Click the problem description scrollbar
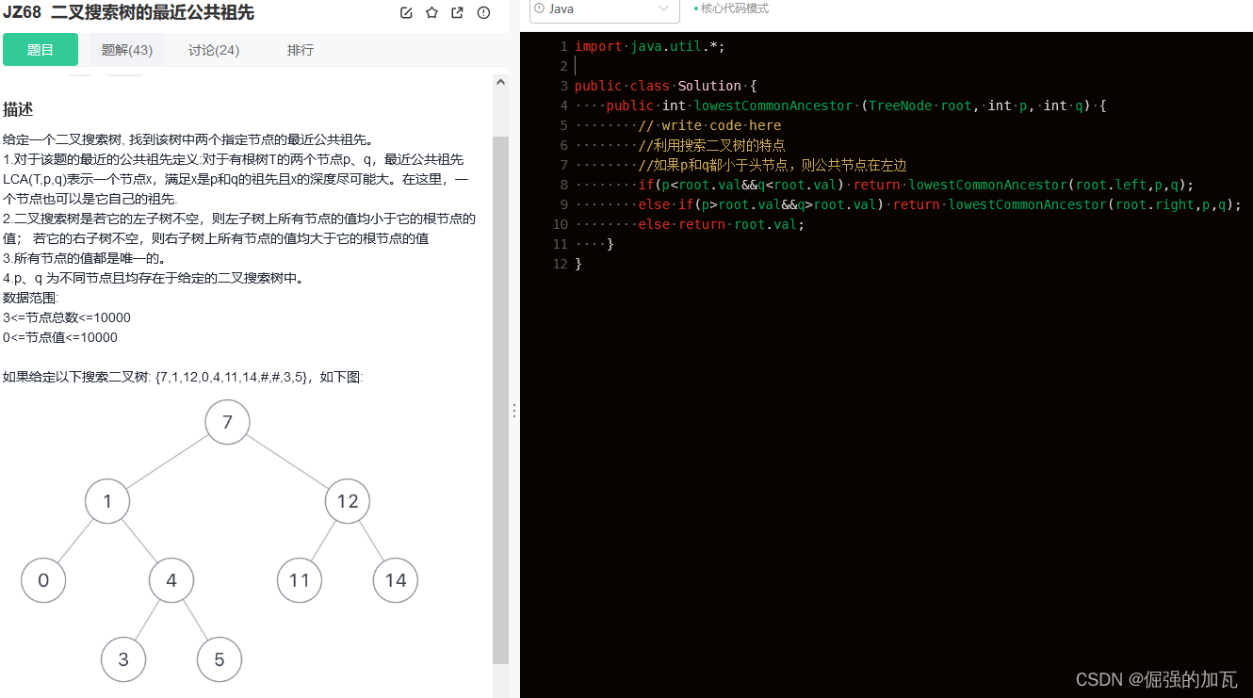 click(500, 398)
